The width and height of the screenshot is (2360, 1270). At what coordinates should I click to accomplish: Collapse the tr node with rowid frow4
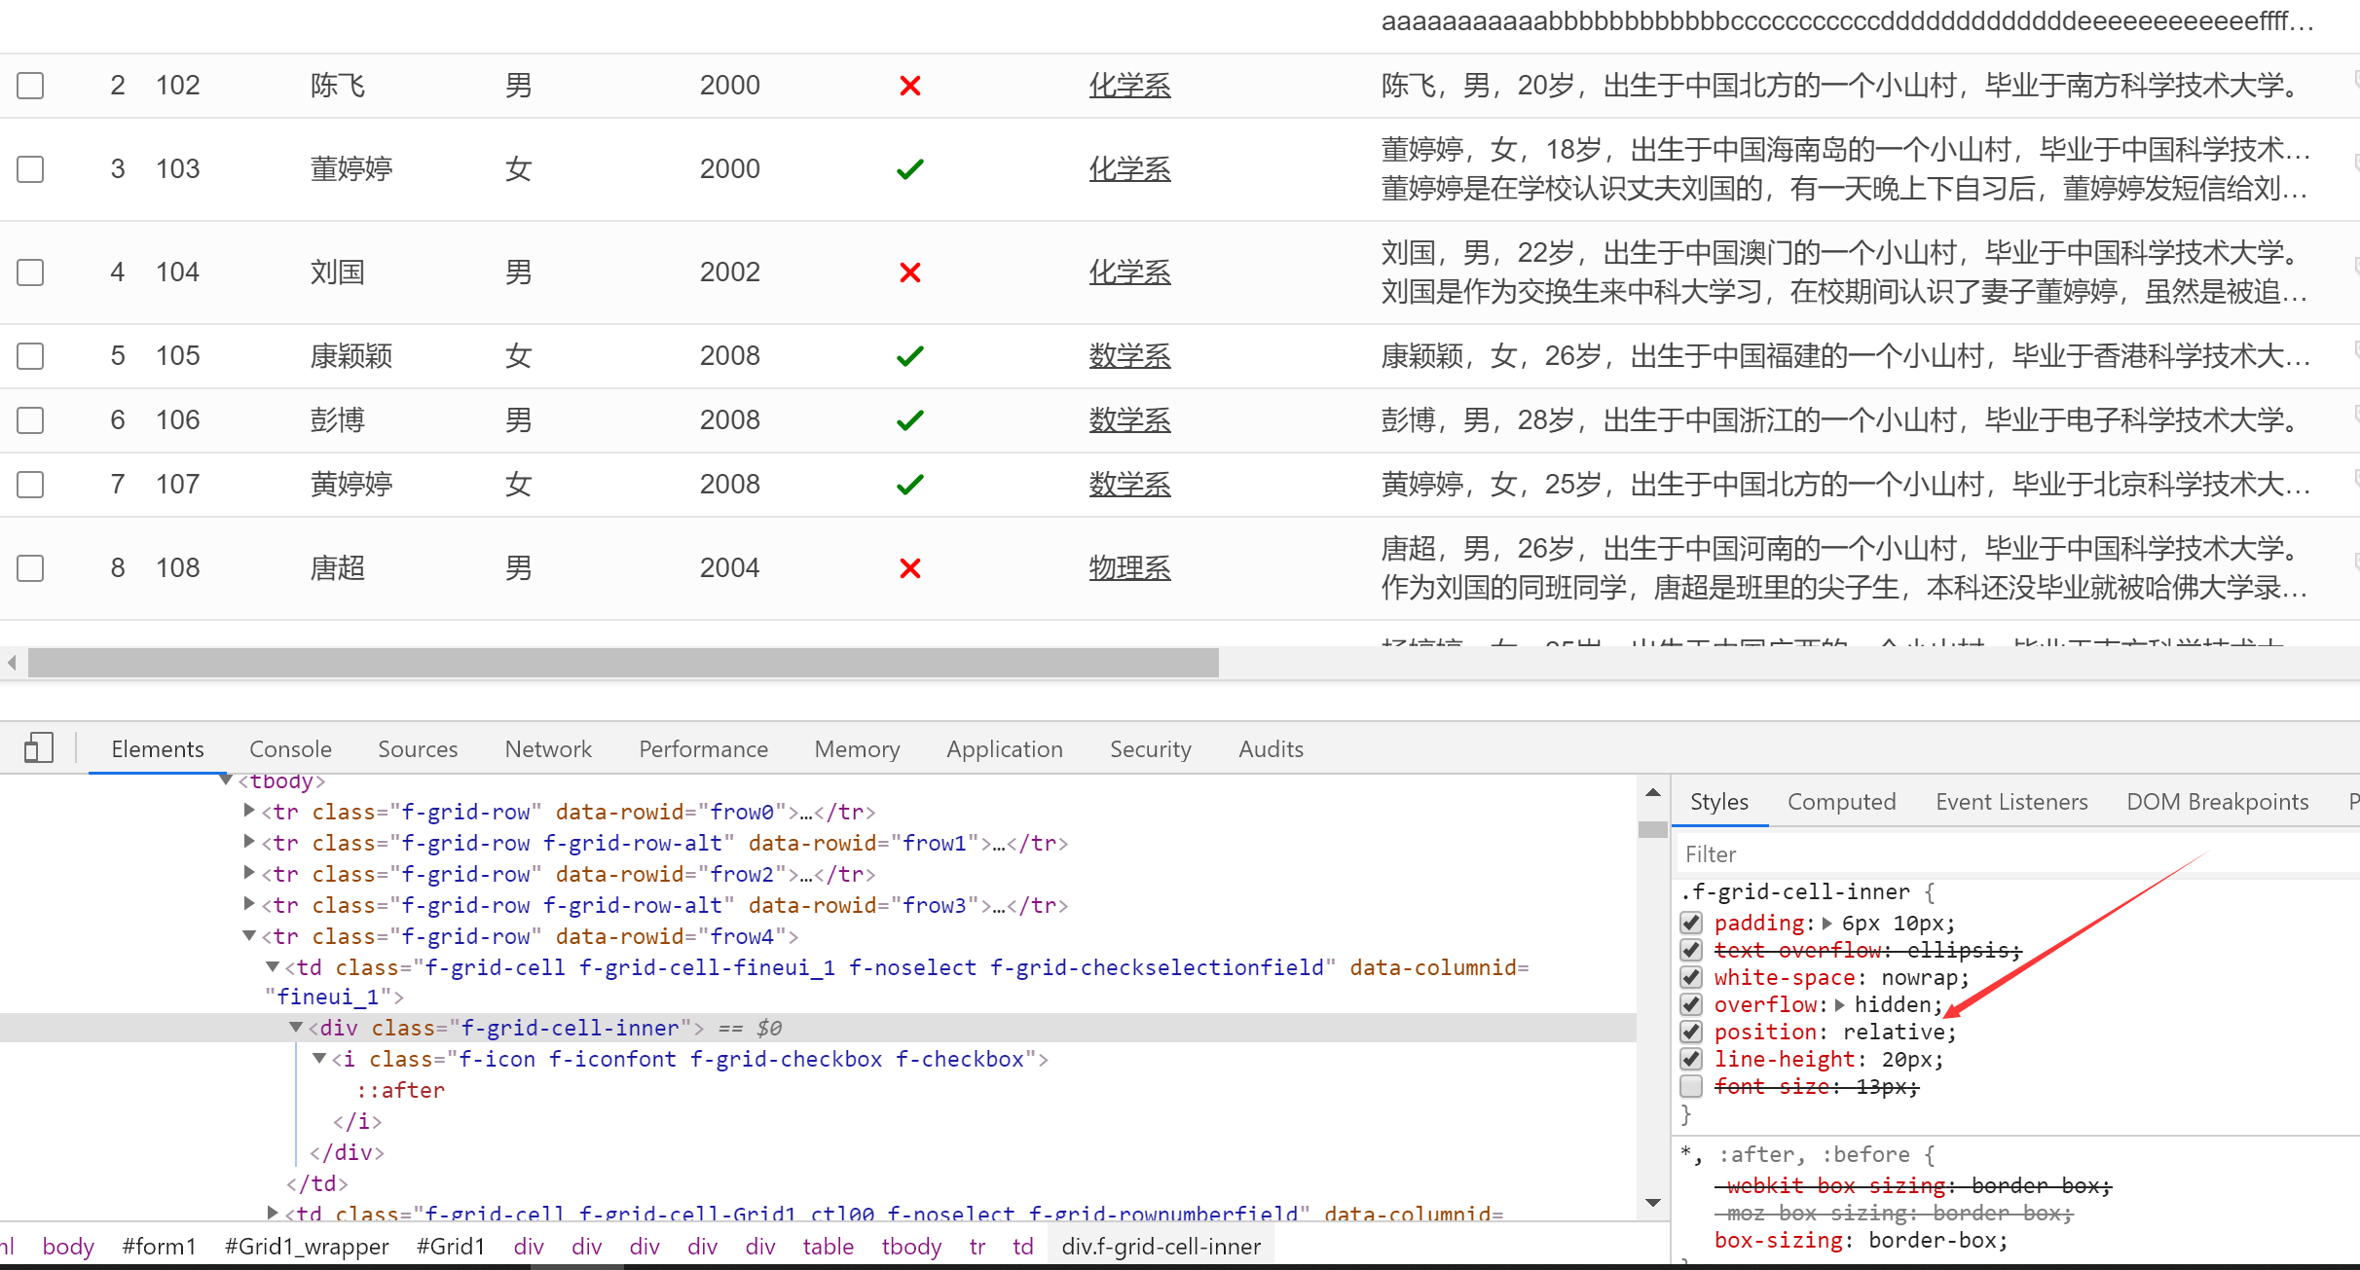point(249,935)
